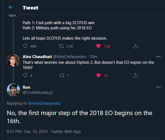
Task: Reply to the SCOTUS paths tweet
Action: [26, 46]
